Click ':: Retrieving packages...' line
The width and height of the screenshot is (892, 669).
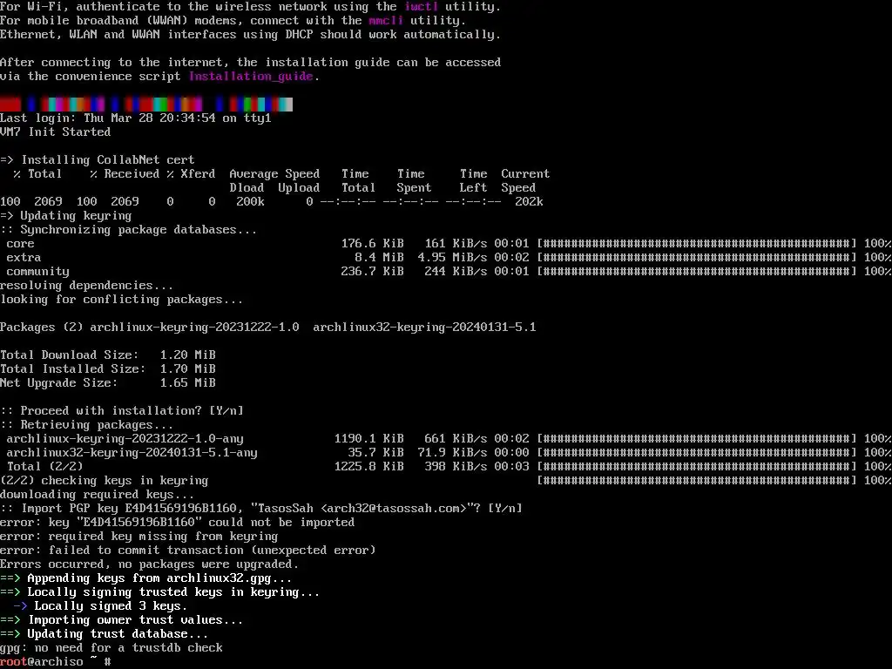(x=86, y=425)
